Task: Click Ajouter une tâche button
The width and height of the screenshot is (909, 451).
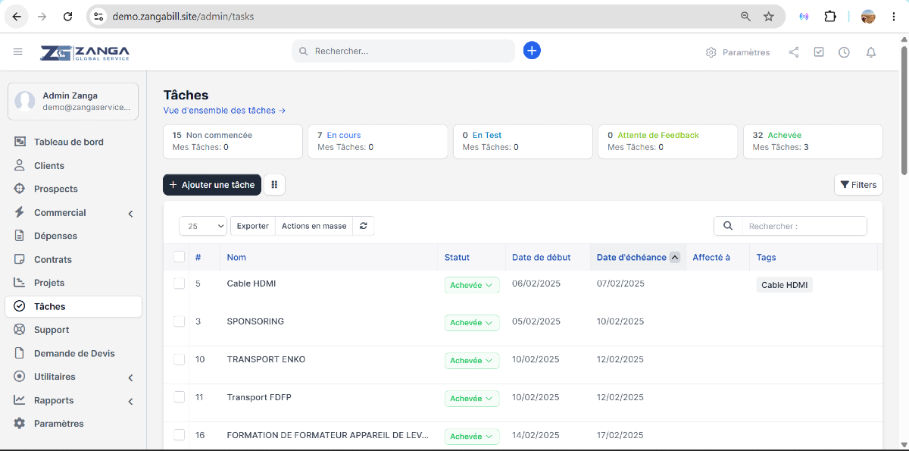Action: (212, 185)
